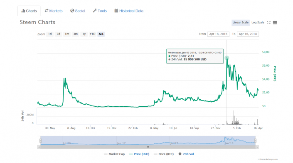Viewport: 293px width, 163px height.
Task: Zoom chart to 7d range
Action: pyautogui.click(x=59, y=34)
